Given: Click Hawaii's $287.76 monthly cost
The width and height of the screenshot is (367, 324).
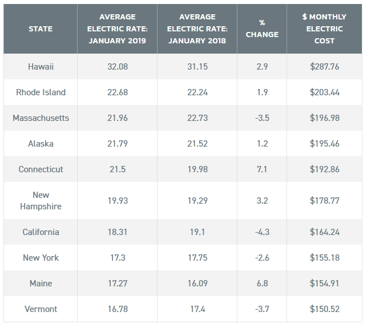Looking at the screenshot, I should pos(323,67).
